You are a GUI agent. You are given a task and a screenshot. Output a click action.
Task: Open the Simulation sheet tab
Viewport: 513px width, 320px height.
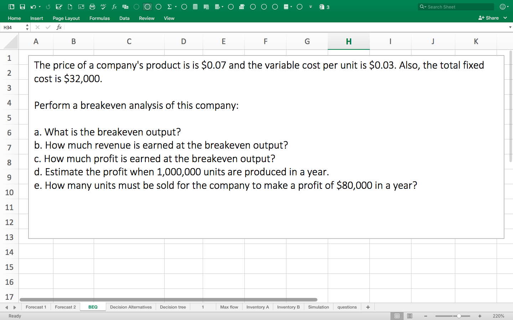click(x=318, y=307)
